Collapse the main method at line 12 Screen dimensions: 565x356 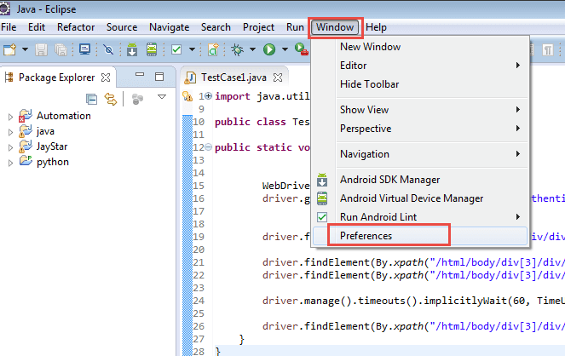pyautogui.click(x=208, y=146)
